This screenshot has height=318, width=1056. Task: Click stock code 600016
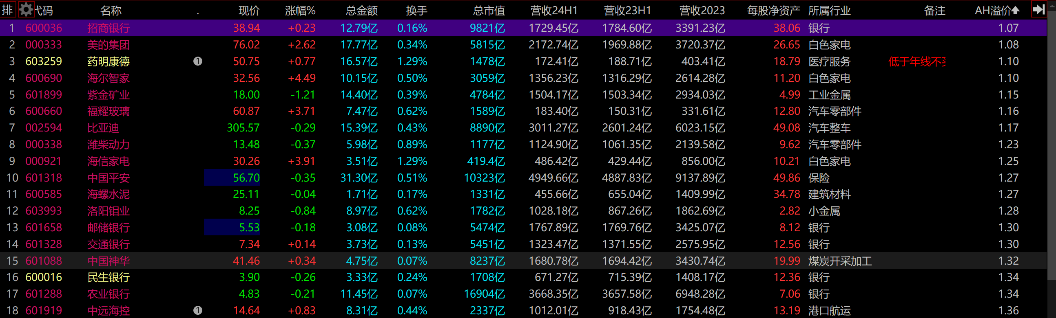tap(44, 277)
